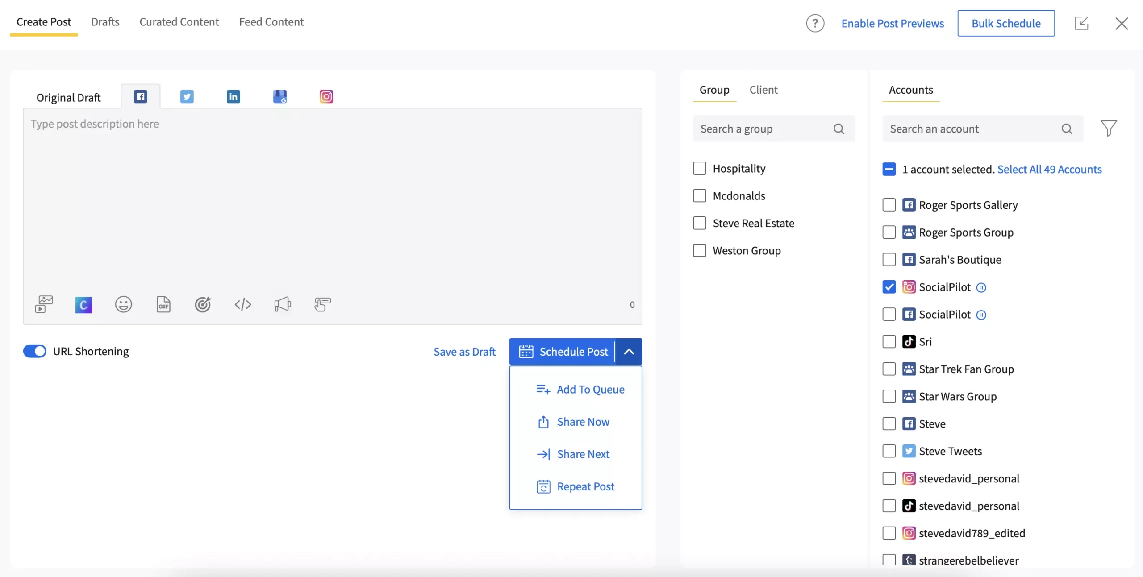Viewport: 1143px width, 577px height.
Task: Check the Hospitality group checkbox
Action: 699,168
